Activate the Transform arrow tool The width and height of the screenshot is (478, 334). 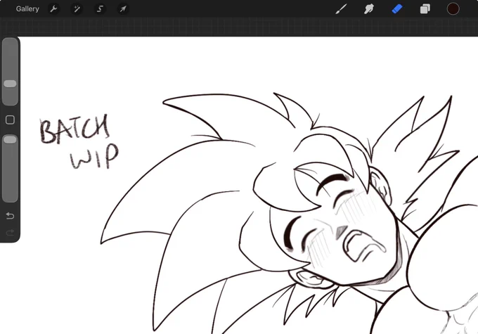tap(123, 9)
